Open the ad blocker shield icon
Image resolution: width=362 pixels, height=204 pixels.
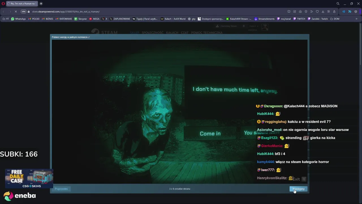point(306,12)
